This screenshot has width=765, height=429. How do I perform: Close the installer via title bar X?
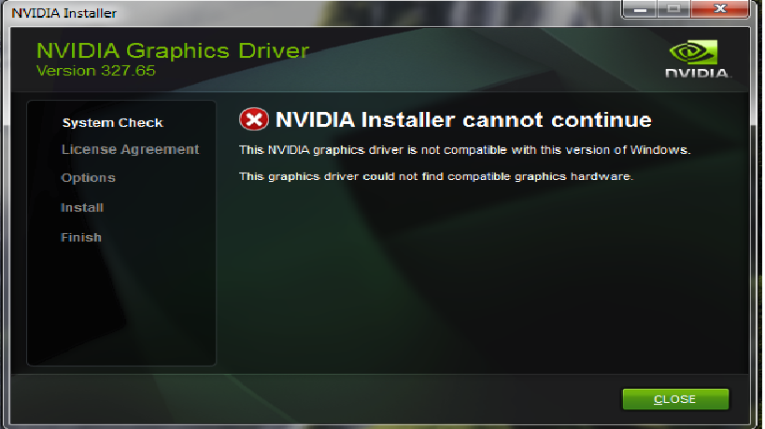coord(719,8)
